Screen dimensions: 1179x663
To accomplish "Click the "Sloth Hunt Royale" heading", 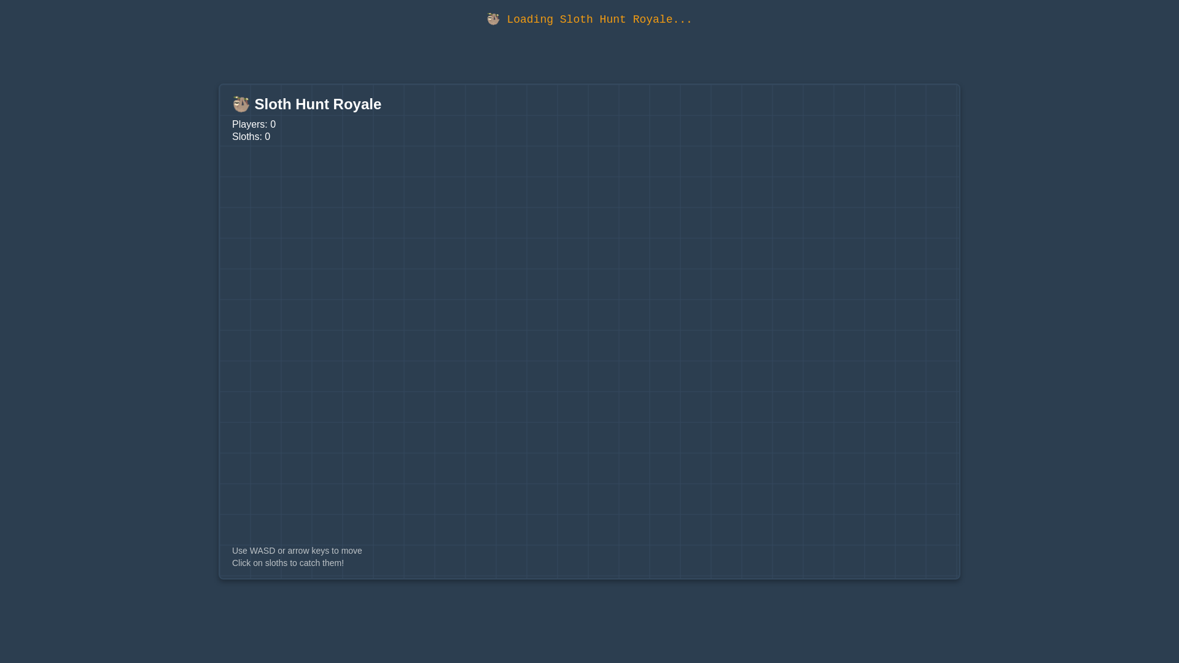I will [317, 104].
